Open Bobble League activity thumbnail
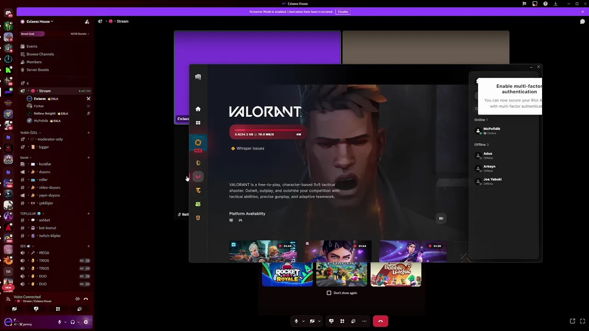 pos(396,274)
